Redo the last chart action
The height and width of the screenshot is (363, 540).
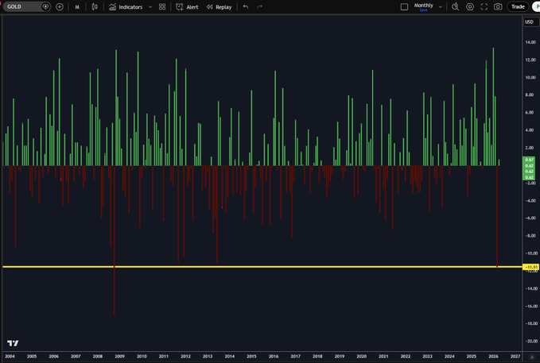pyautogui.click(x=260, y=6)
